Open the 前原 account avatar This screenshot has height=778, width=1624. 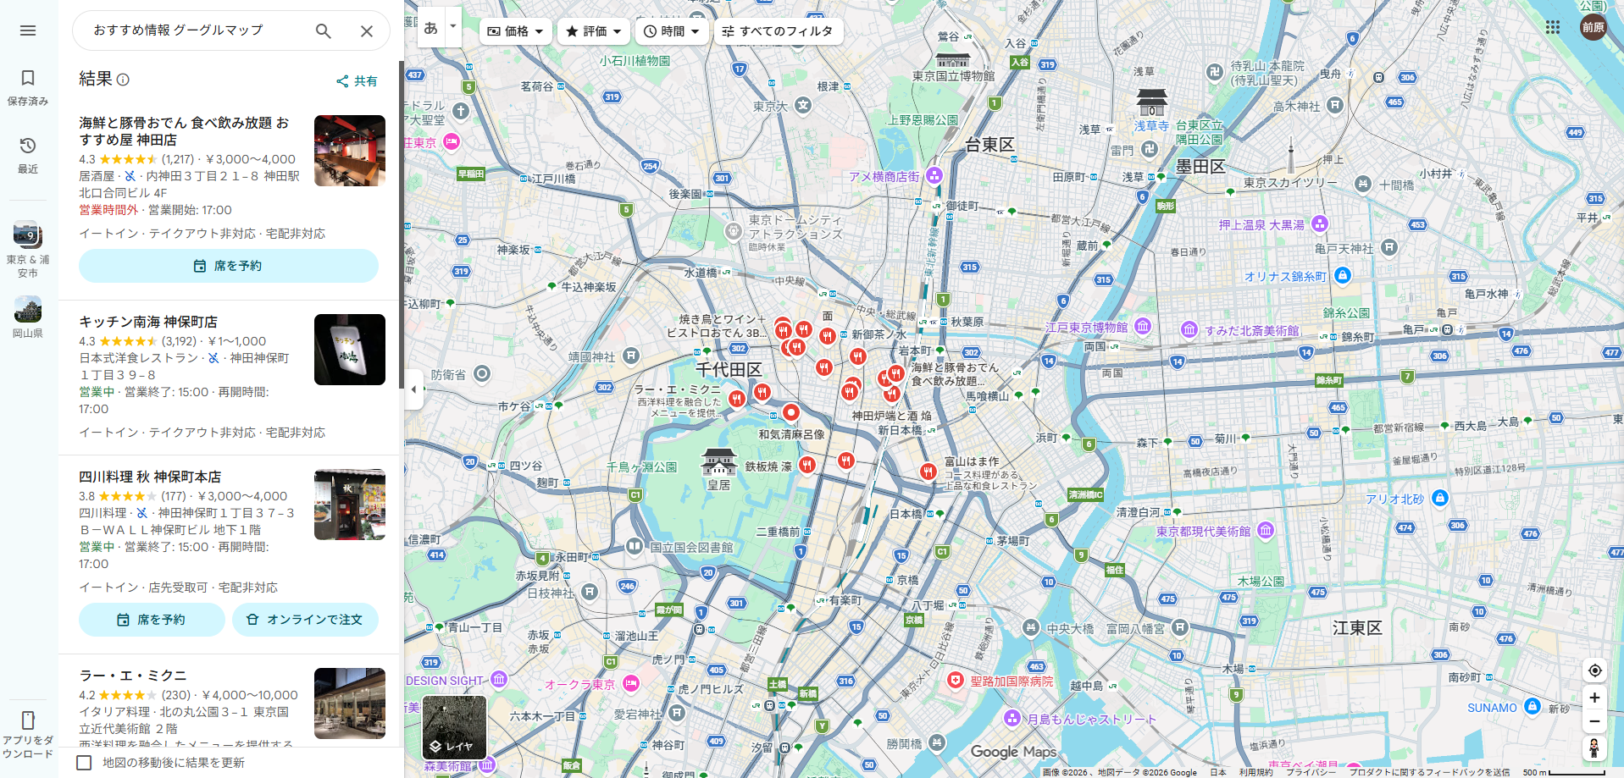[1594, 28]
